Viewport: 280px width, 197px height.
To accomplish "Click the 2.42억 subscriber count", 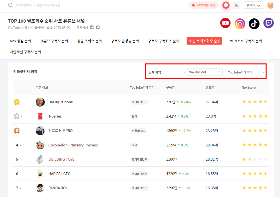I will (x=171, y=116).
